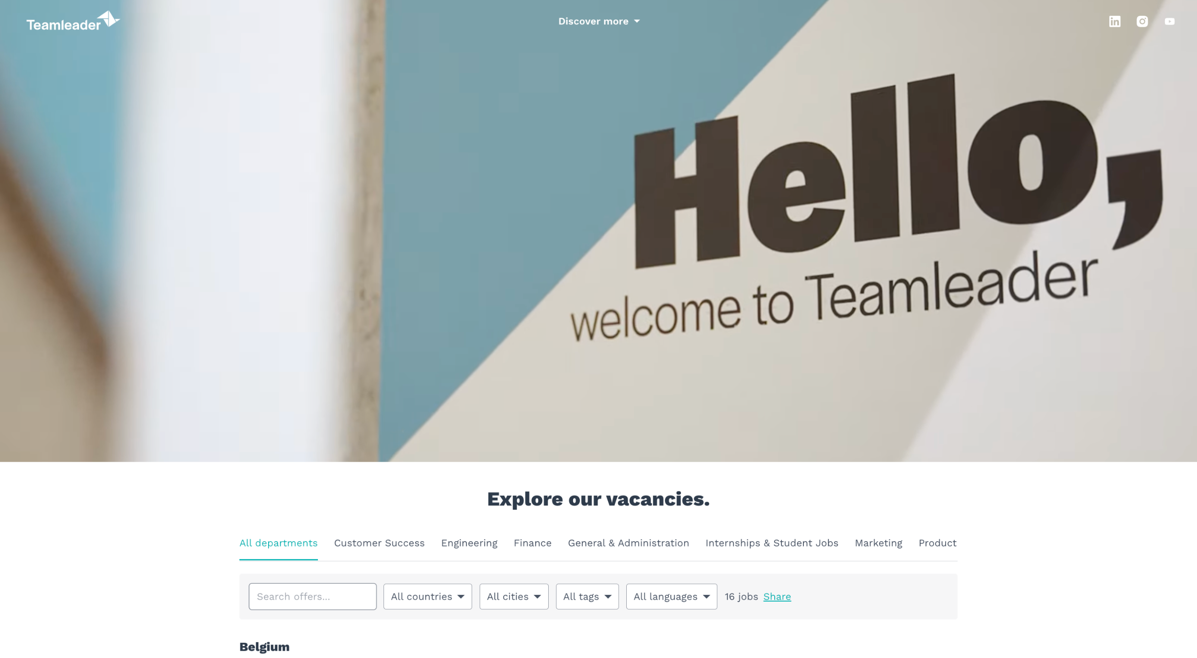Select the All departments tab
This screenshot has height=658, width=1197.
(278, 543)
